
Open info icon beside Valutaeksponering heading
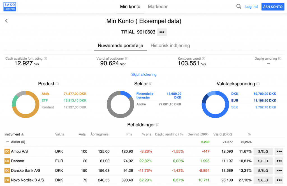tap(258, 84)
